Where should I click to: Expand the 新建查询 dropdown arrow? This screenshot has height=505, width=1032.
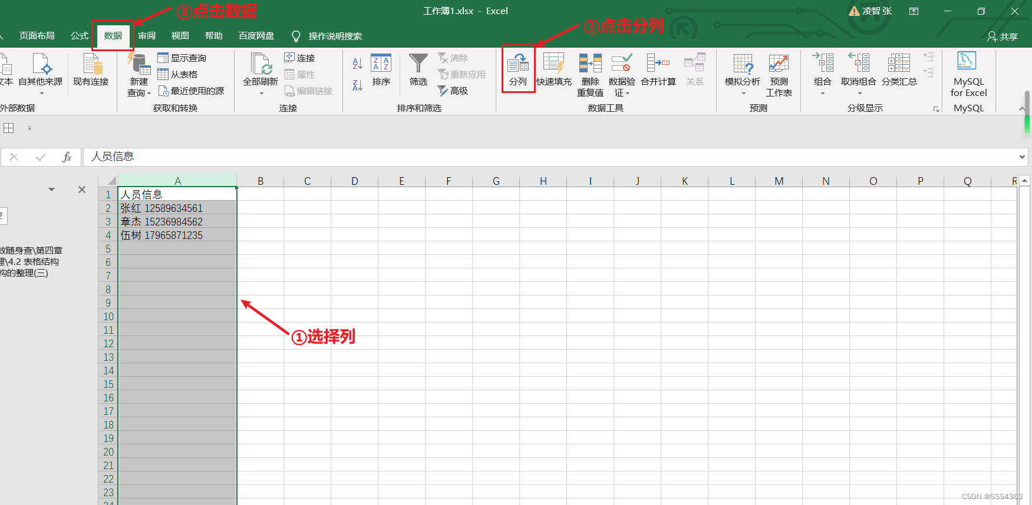pos(149,94)
